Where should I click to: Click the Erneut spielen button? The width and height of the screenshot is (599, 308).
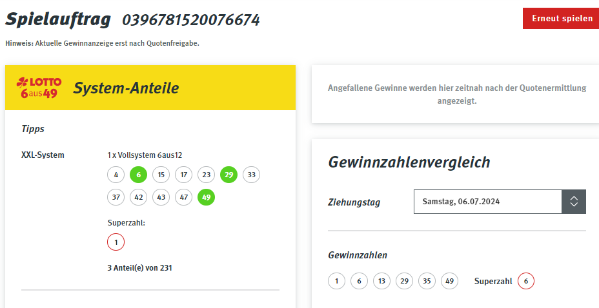pos(561,18)
